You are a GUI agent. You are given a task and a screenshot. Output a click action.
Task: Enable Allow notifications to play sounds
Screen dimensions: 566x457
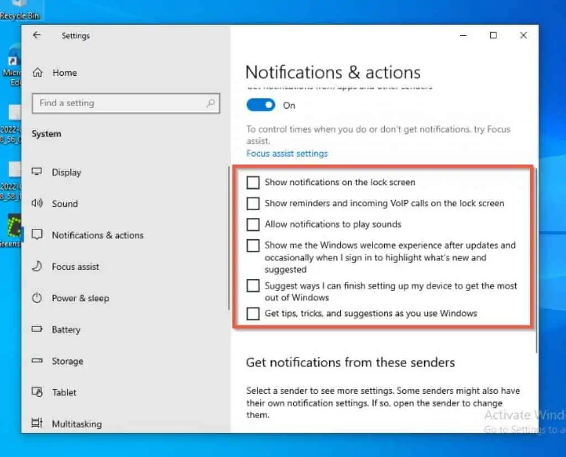point(253,224)
